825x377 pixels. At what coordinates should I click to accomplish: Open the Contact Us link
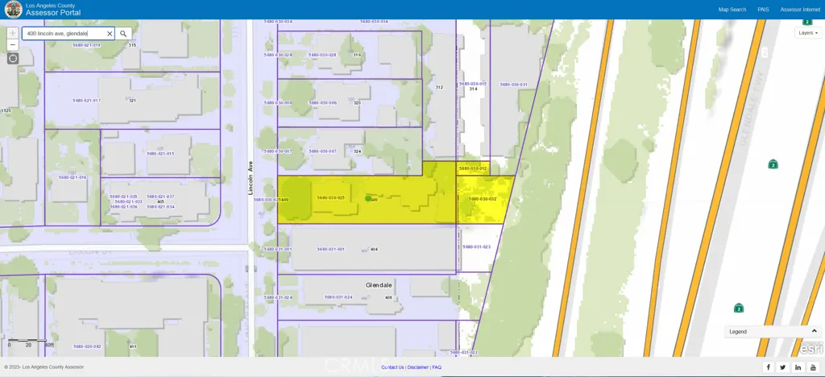392,367
